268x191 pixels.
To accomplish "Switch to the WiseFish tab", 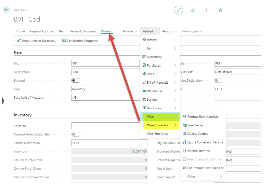I will point(107,31).
